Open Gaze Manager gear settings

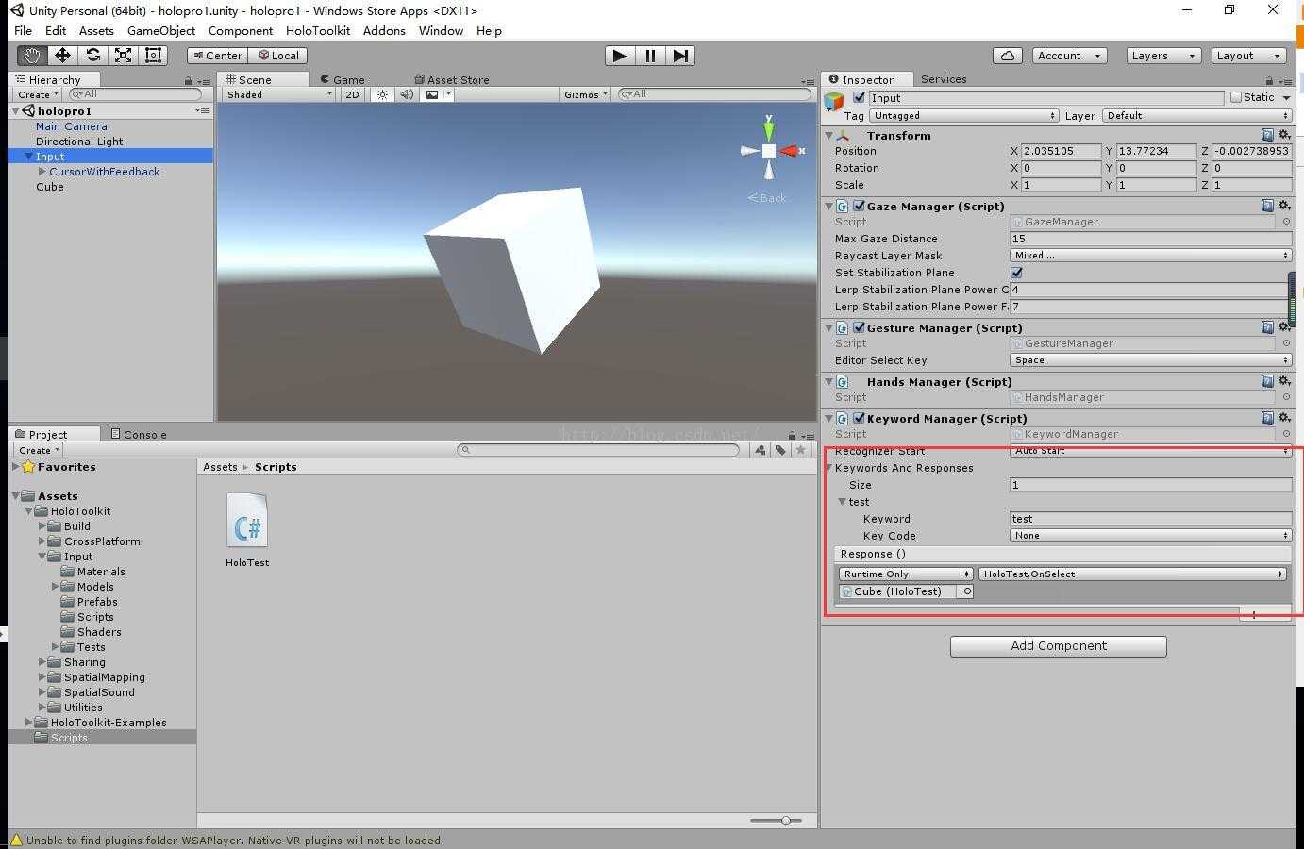(1284, 206)
